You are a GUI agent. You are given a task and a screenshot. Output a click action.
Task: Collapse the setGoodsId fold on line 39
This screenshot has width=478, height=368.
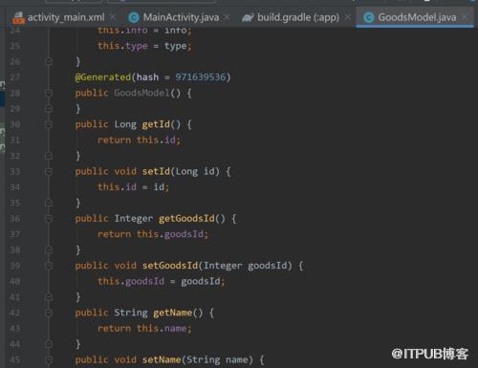coord(49,266)
